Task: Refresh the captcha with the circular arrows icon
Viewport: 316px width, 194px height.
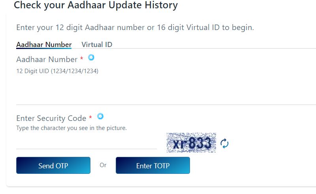Action: [x=224, y=143]
